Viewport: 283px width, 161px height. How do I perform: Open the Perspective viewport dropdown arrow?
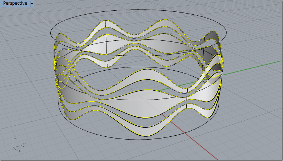click(x=32, y=4)
